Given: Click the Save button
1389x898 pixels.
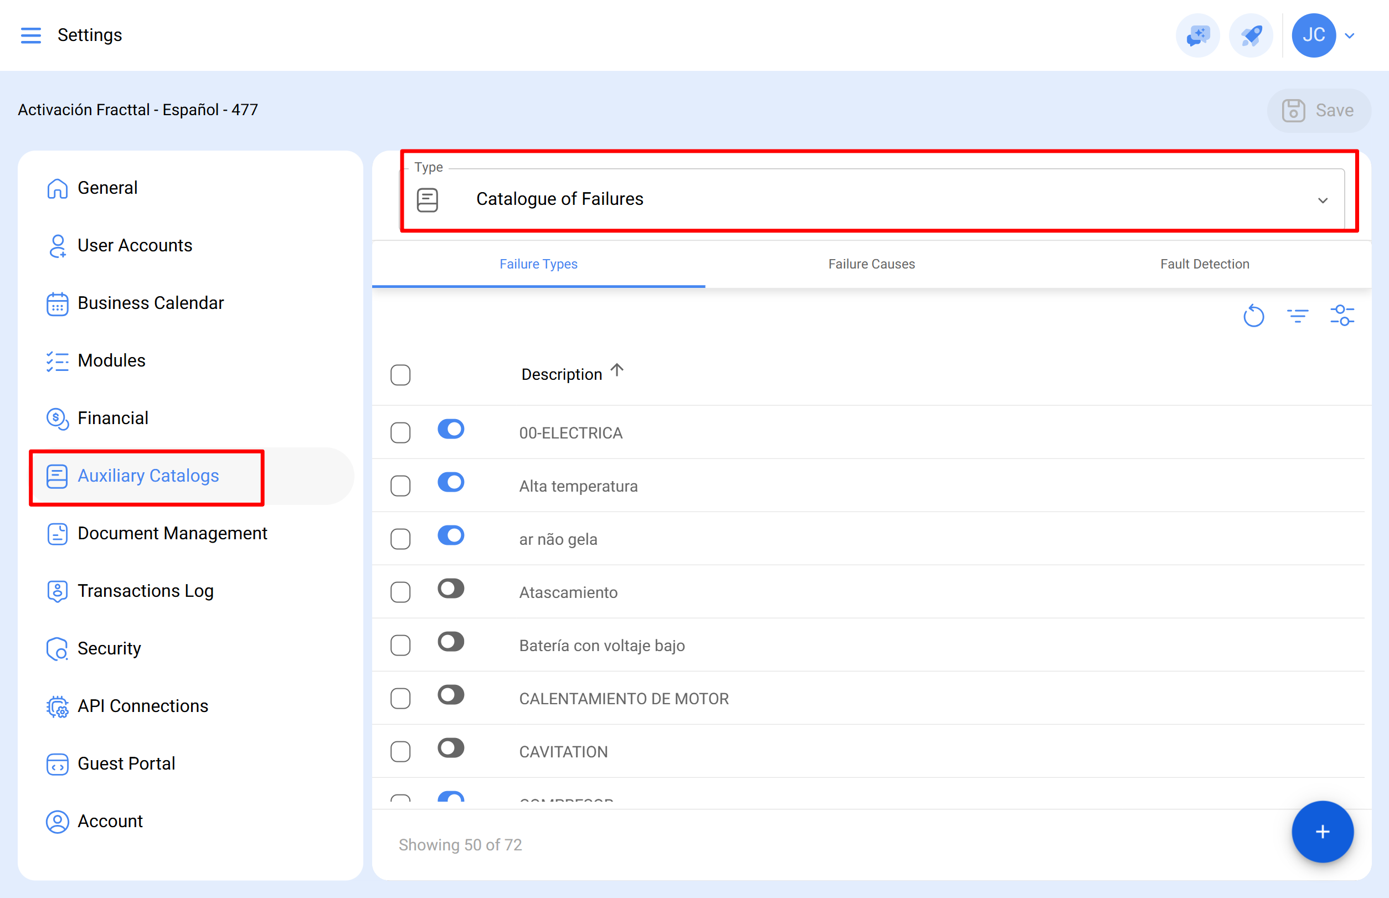Looking at the screenshot, I should point(1320,110).
